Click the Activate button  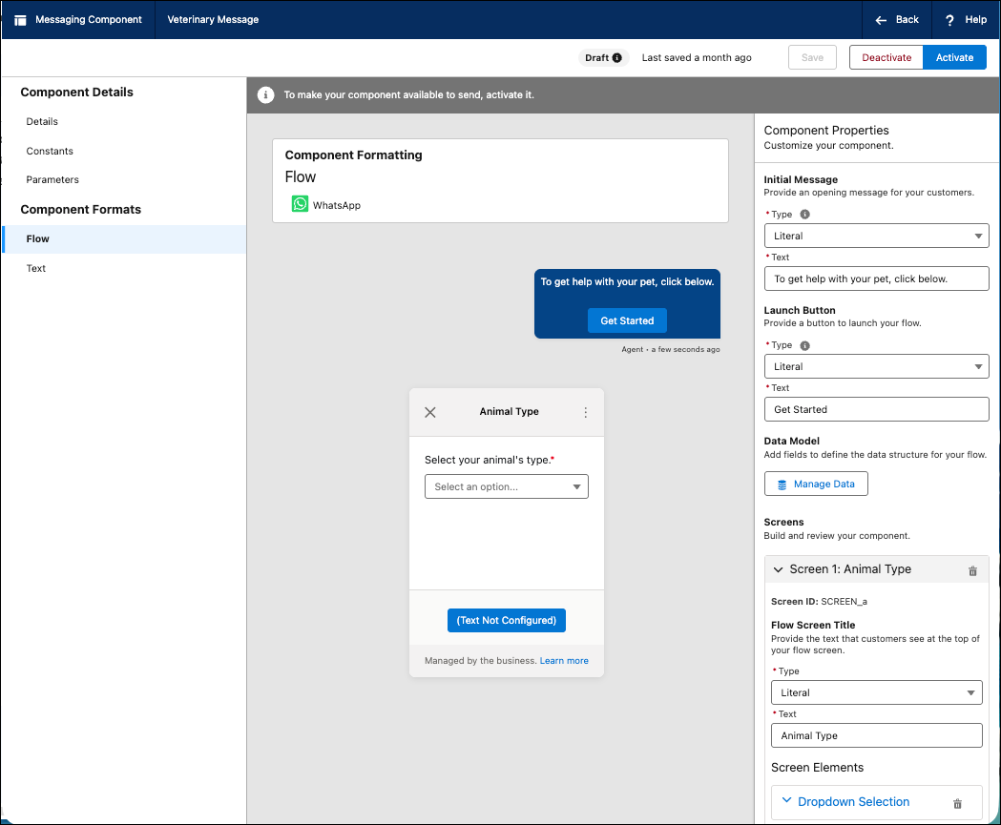(x=954, y=57)
